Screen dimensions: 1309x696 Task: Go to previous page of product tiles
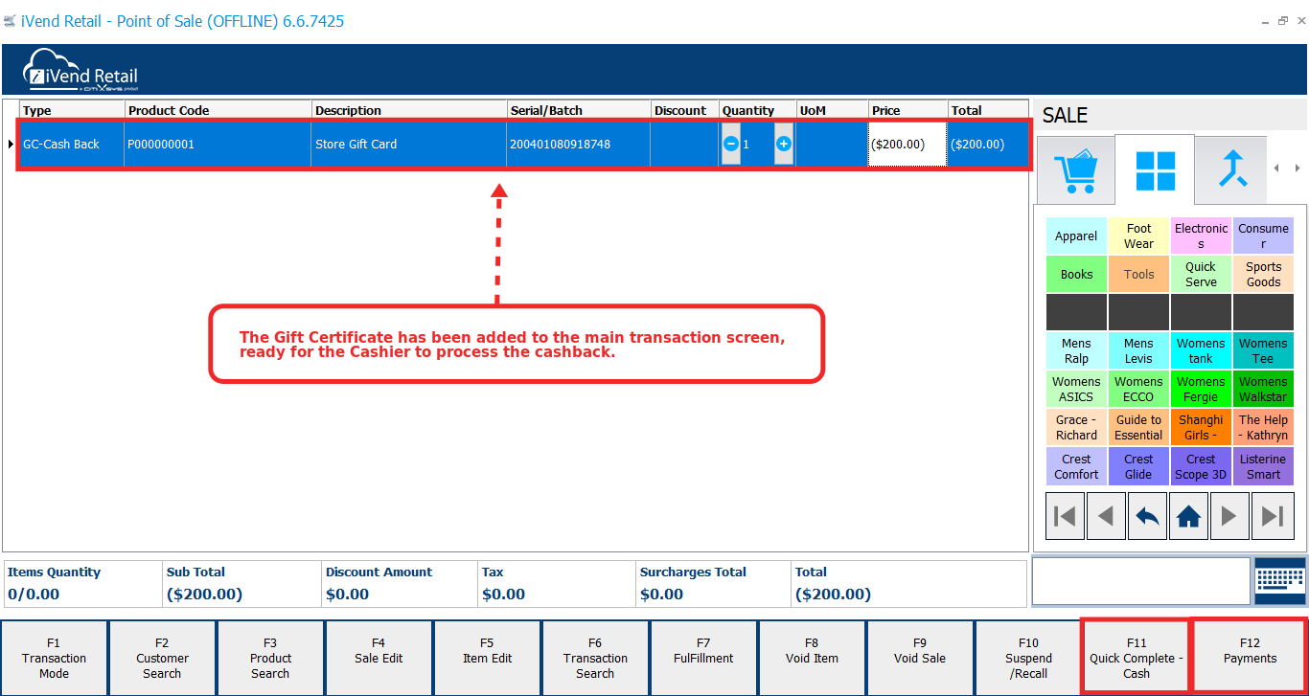click(1106, 517)
